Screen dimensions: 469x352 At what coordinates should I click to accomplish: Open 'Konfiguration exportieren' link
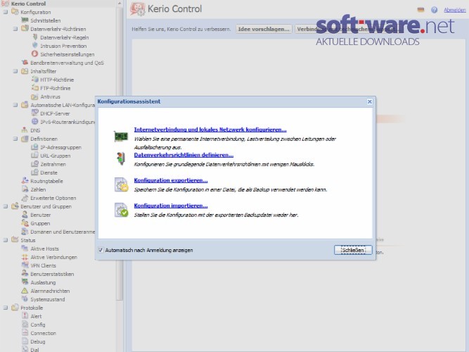pos(171,180)
